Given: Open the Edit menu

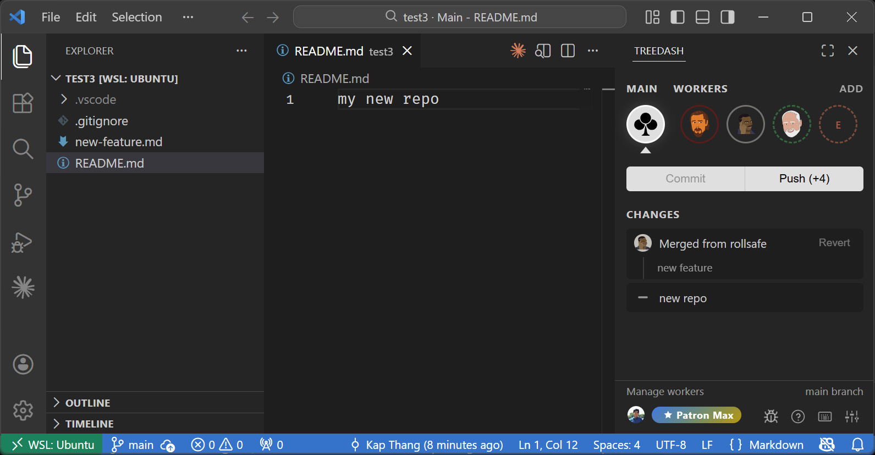Looking at the screenshot, I should (86, 17).
